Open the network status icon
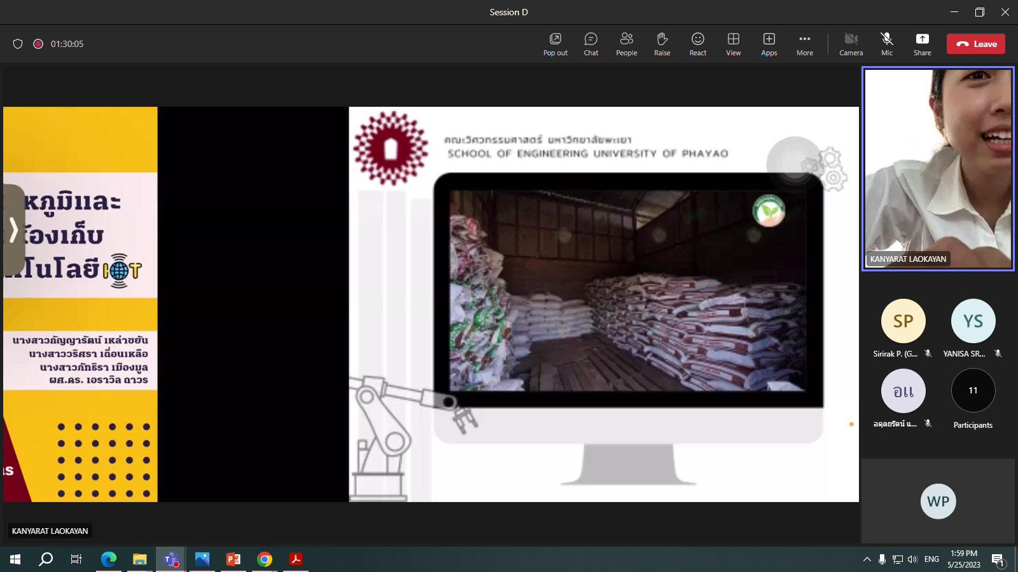Viewport: 1018px width, 572px height. tap(898, 559)
